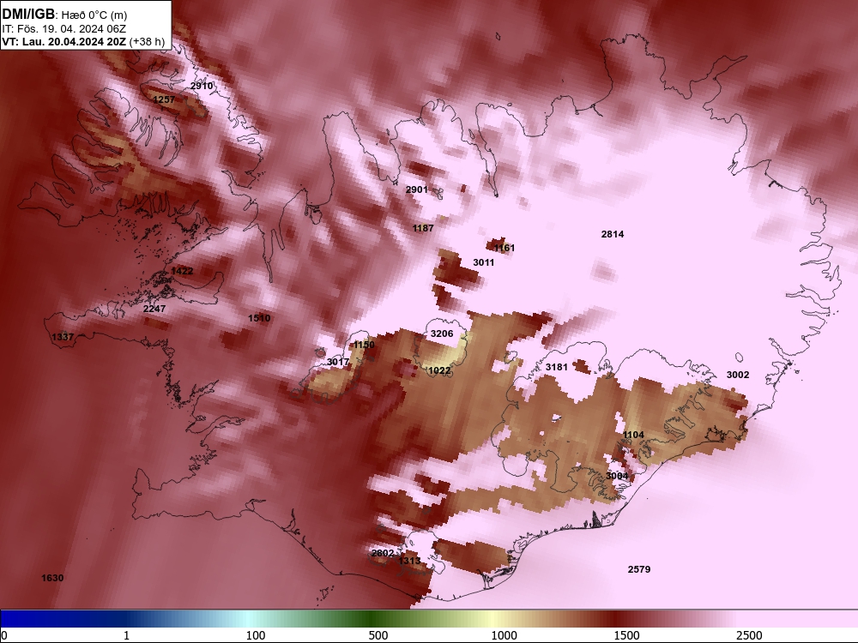Click the DMI/IGB title label
858x643 pixels.
point(28,14)
